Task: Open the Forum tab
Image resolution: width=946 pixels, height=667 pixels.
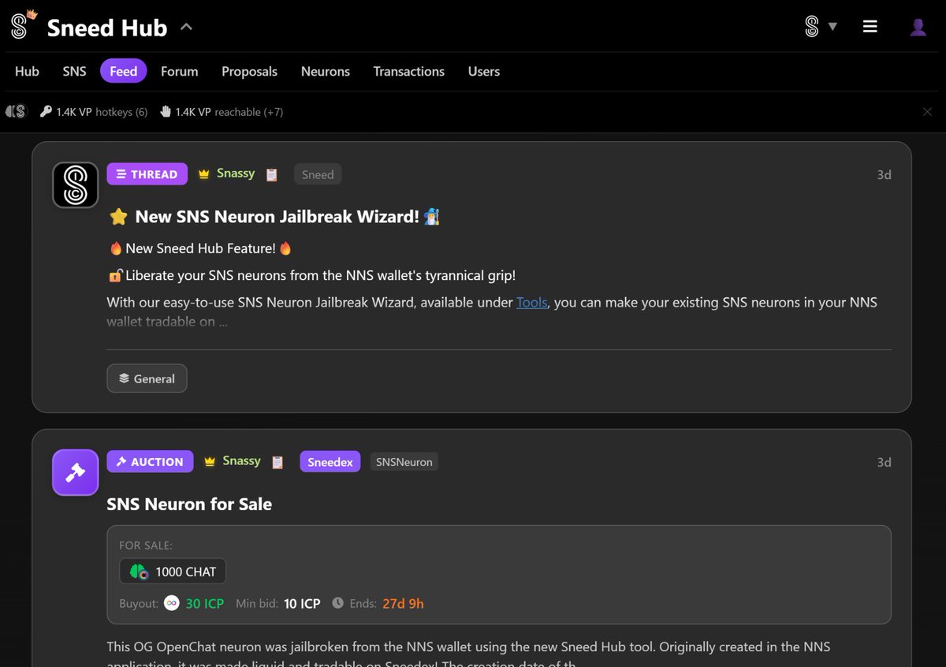Action: point(179,71)
